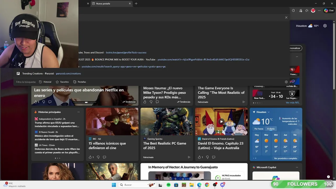Open Microsoft Store from the taskbar
Viewport: 336px width, 189px height.
(176, 185)
